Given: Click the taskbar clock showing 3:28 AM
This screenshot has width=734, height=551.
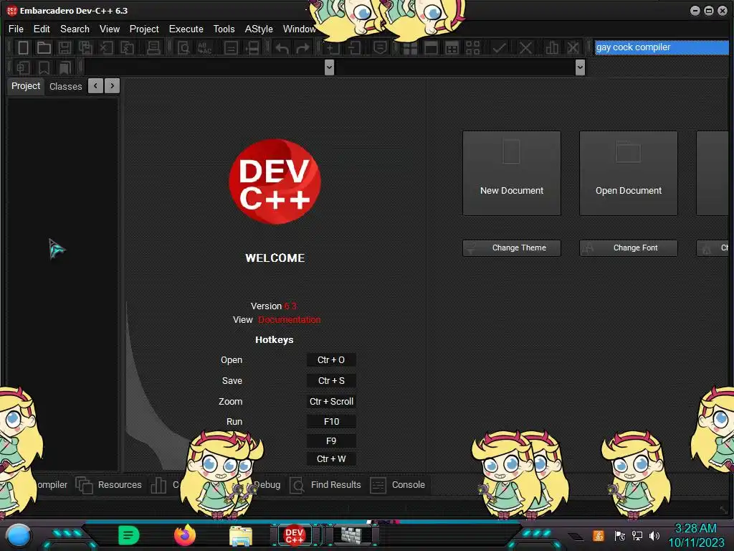Looking at the screenshot, I should point(695,535).
